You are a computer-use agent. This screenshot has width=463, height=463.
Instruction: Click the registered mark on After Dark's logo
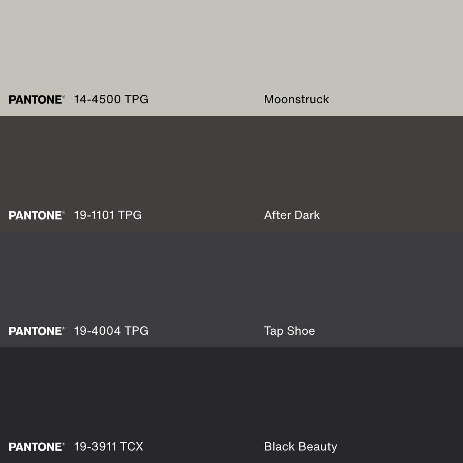[x=64, y=213]
